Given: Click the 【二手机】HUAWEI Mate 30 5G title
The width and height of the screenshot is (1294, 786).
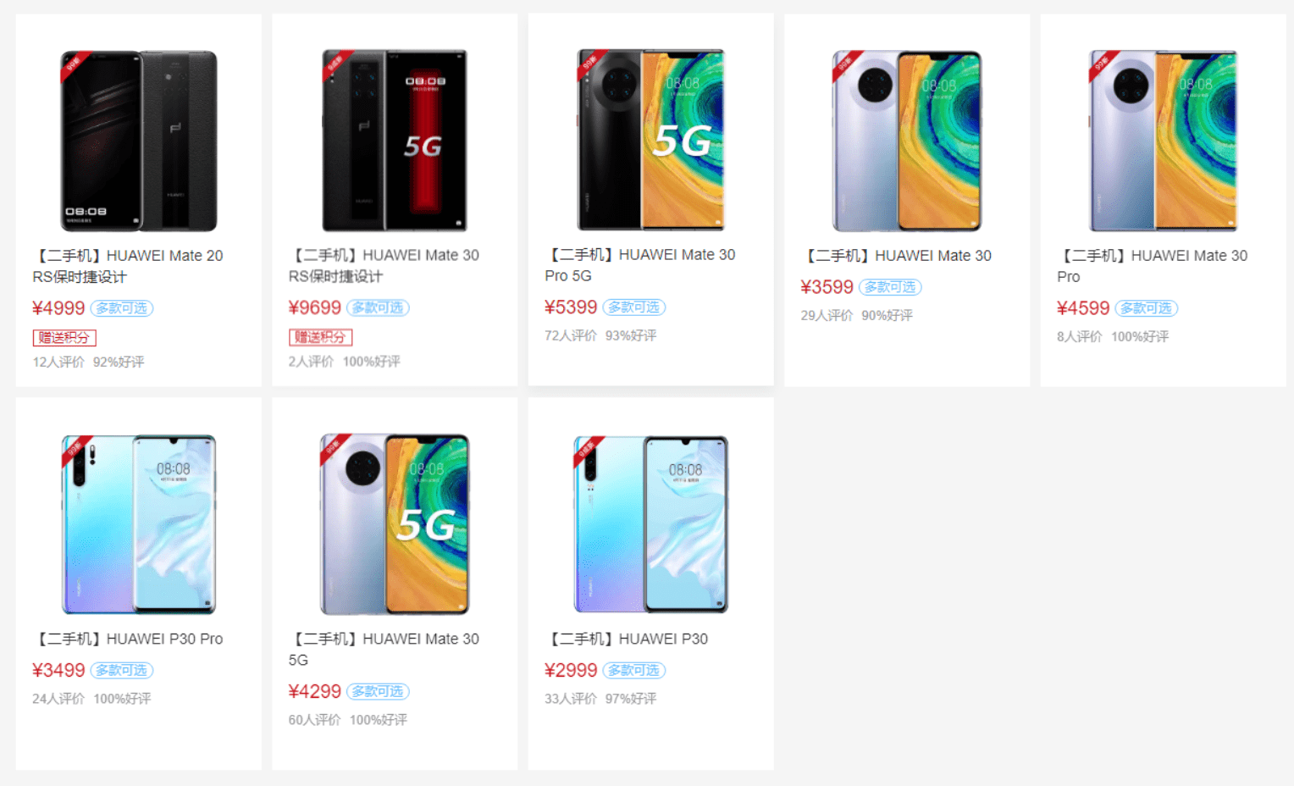Looking at the screenshot, I should click(384, 649).
